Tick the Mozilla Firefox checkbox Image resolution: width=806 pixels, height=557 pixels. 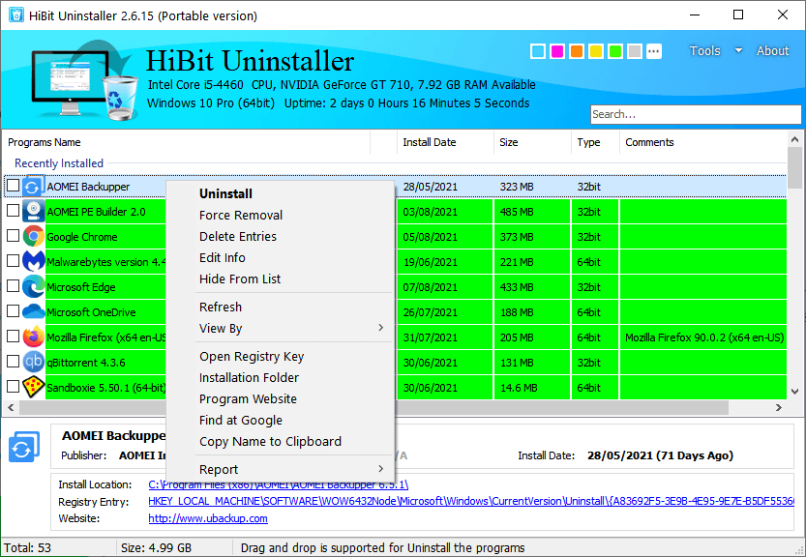(x=13, y=337)
